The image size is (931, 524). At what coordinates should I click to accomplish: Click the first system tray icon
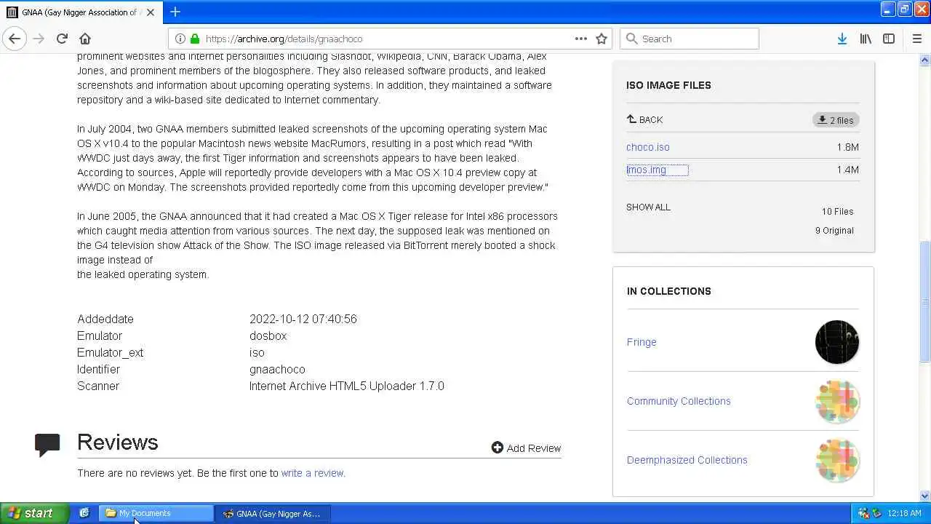[863, 513]
